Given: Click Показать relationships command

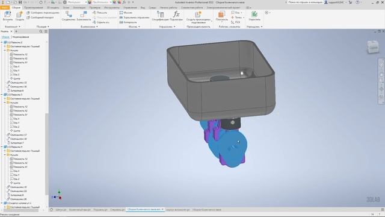Looking at the screenshot, I should [x=100, y=13].
